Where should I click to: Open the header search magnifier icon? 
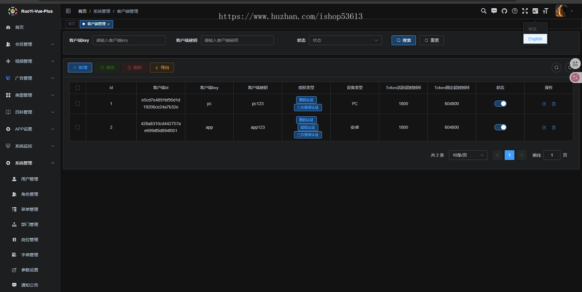coord(484,11)
